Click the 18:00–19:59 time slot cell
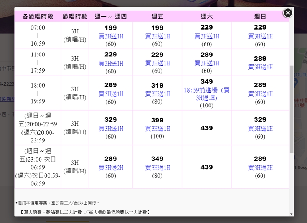Screen dimensions: 307x223 (x=38, y=93)
